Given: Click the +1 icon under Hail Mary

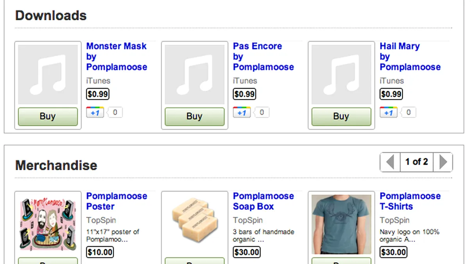Looking at the screenshot, I should (389, 113).
